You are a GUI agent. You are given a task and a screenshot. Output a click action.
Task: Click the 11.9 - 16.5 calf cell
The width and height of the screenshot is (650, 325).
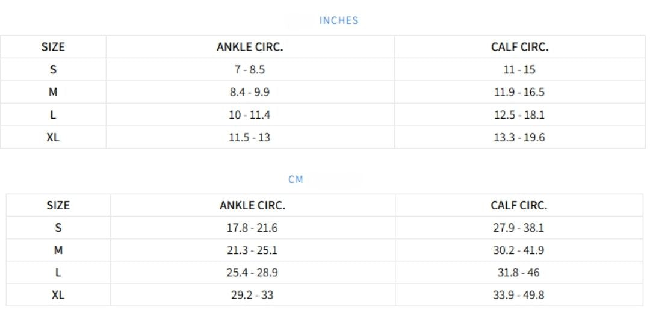[x=519, y=92]
